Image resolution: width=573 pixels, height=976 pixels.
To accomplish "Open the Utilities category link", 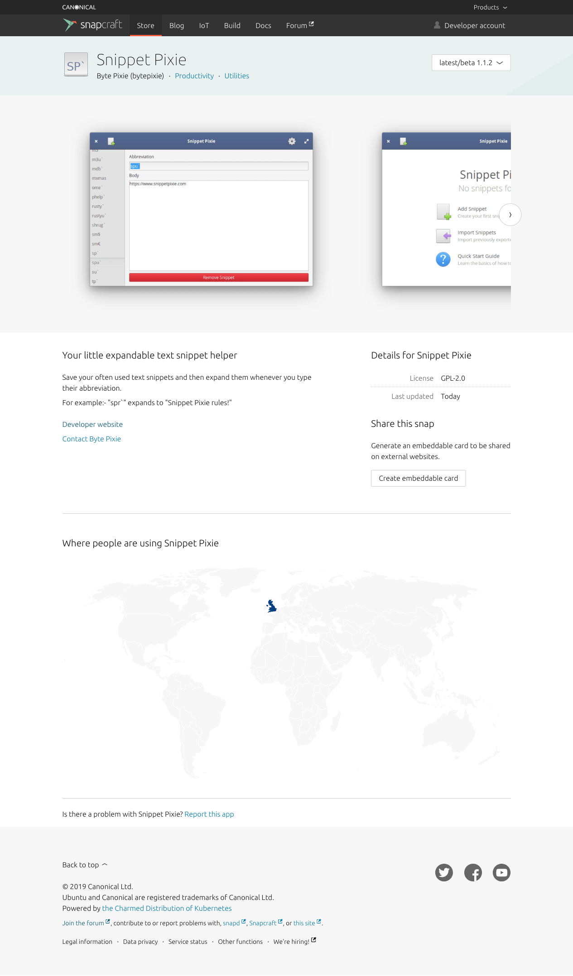I will (x=236, y=76).
